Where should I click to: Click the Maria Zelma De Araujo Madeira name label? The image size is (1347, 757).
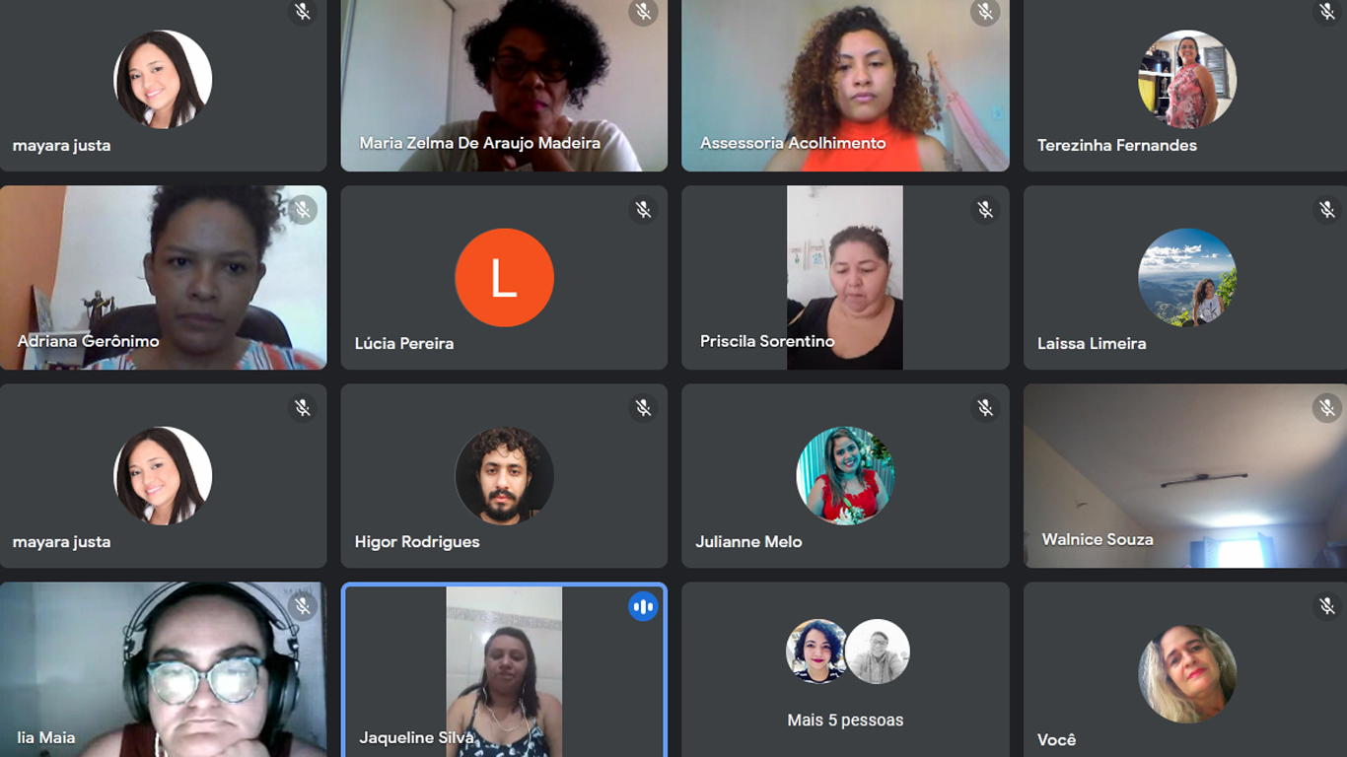(480, 144)
